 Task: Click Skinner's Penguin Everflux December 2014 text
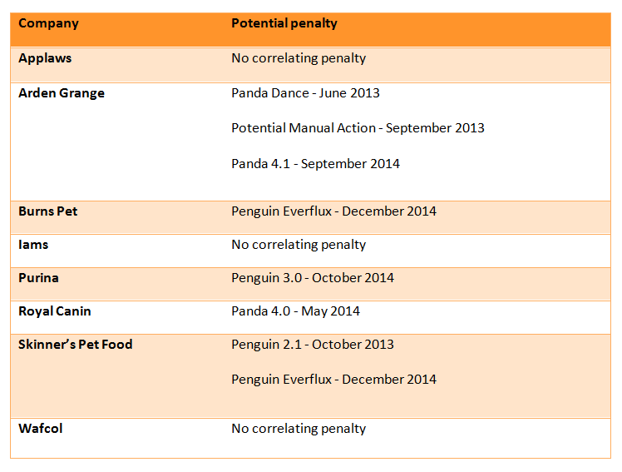pos(333,380)
